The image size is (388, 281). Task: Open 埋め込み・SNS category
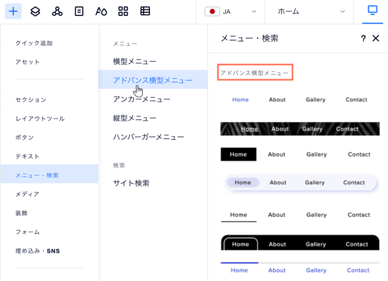(x=38, y=251)
